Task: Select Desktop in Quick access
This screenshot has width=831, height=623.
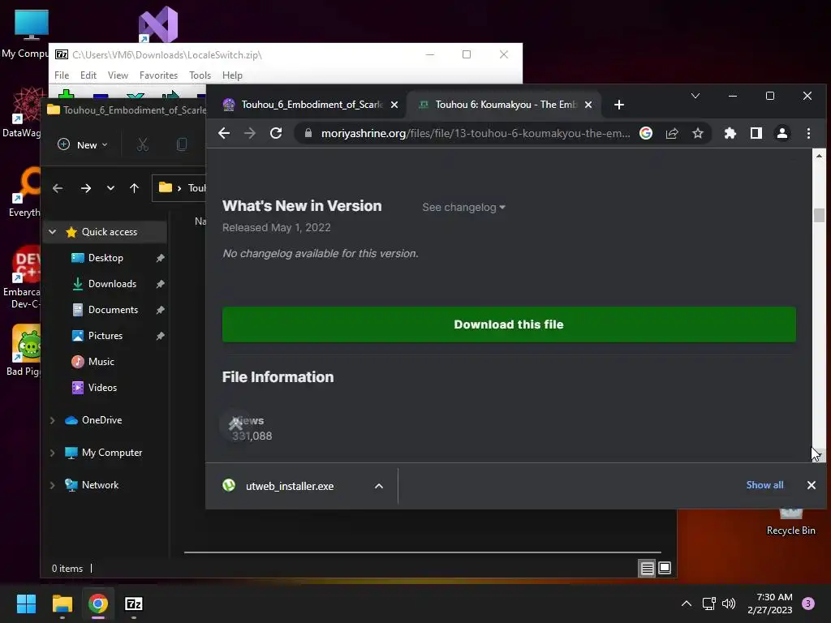Action: tap(105, 258)
